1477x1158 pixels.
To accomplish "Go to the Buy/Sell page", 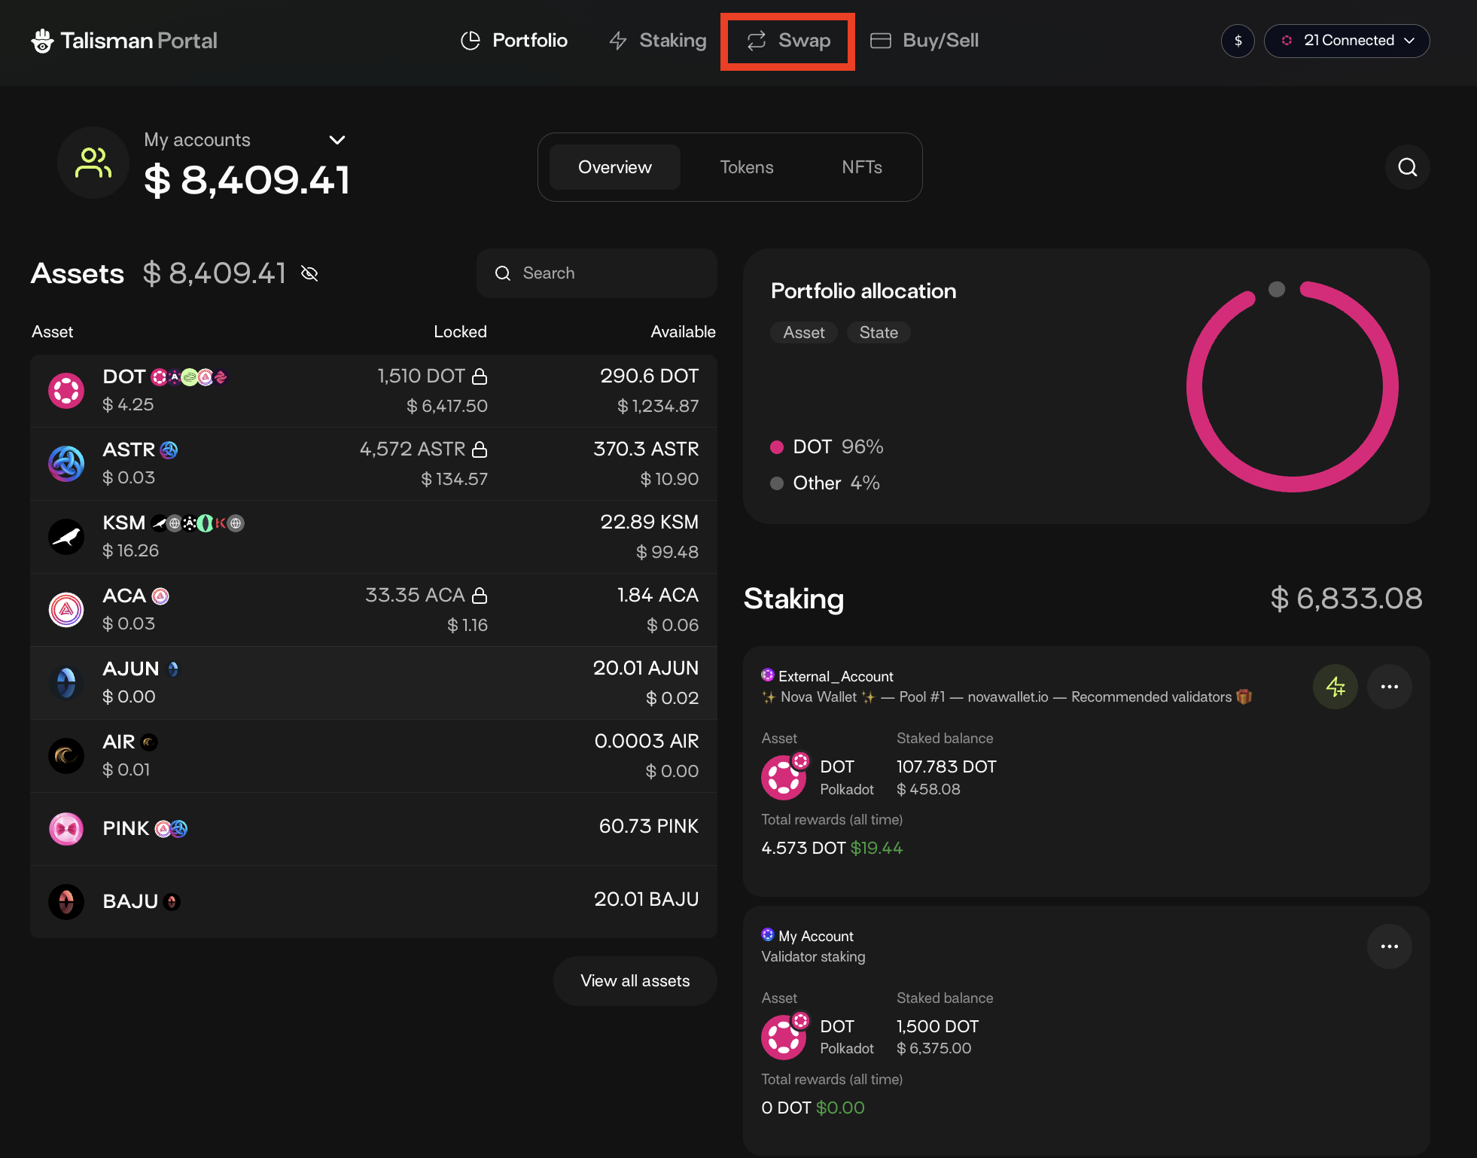I will [924, 41].
